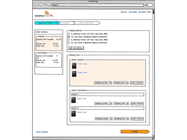This screenshot has height=140, width=187.
Task: Open Seller 1 Shipping time dropdown
Action: click(x=121, y=104)
